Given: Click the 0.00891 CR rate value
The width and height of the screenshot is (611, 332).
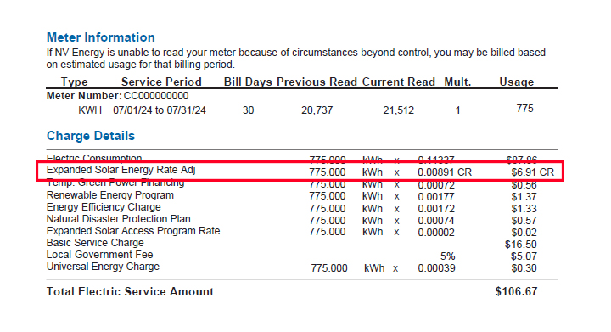Looking at the screenshot, I should click(x=445, y=172).
